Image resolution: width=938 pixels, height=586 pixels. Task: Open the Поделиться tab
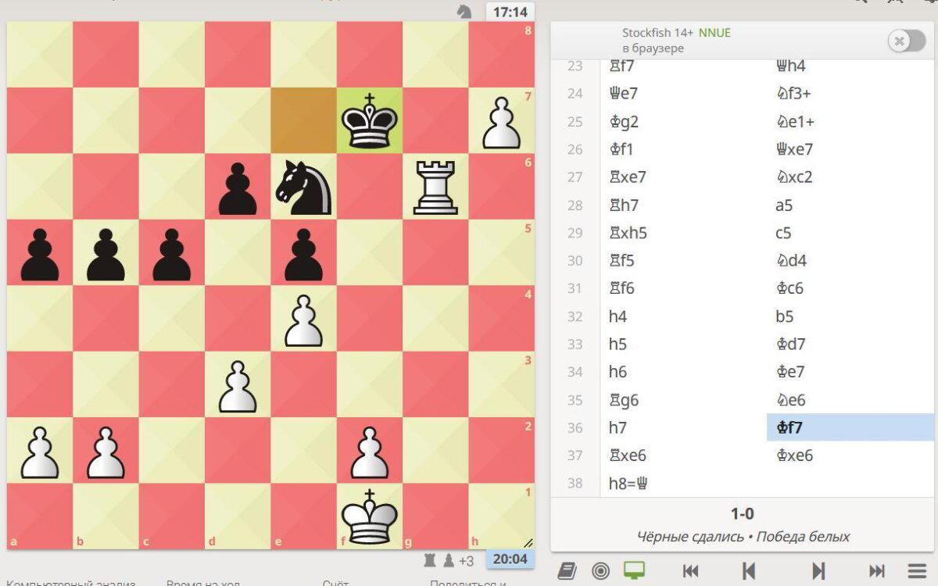click(x=468, y=582)
